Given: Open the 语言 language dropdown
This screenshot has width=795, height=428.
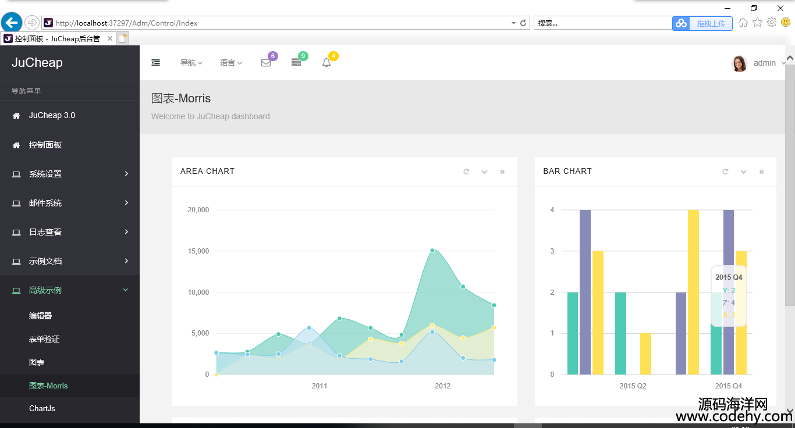Looking at the screenshot, I should click(x=230, y=63).
